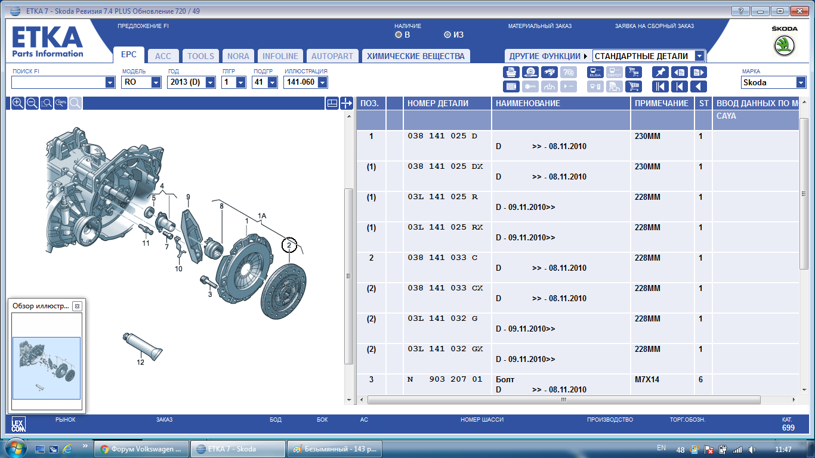This screenshot has width=815, height=458.
Task: Close the illustration overview panel
Action: point(77,306)
